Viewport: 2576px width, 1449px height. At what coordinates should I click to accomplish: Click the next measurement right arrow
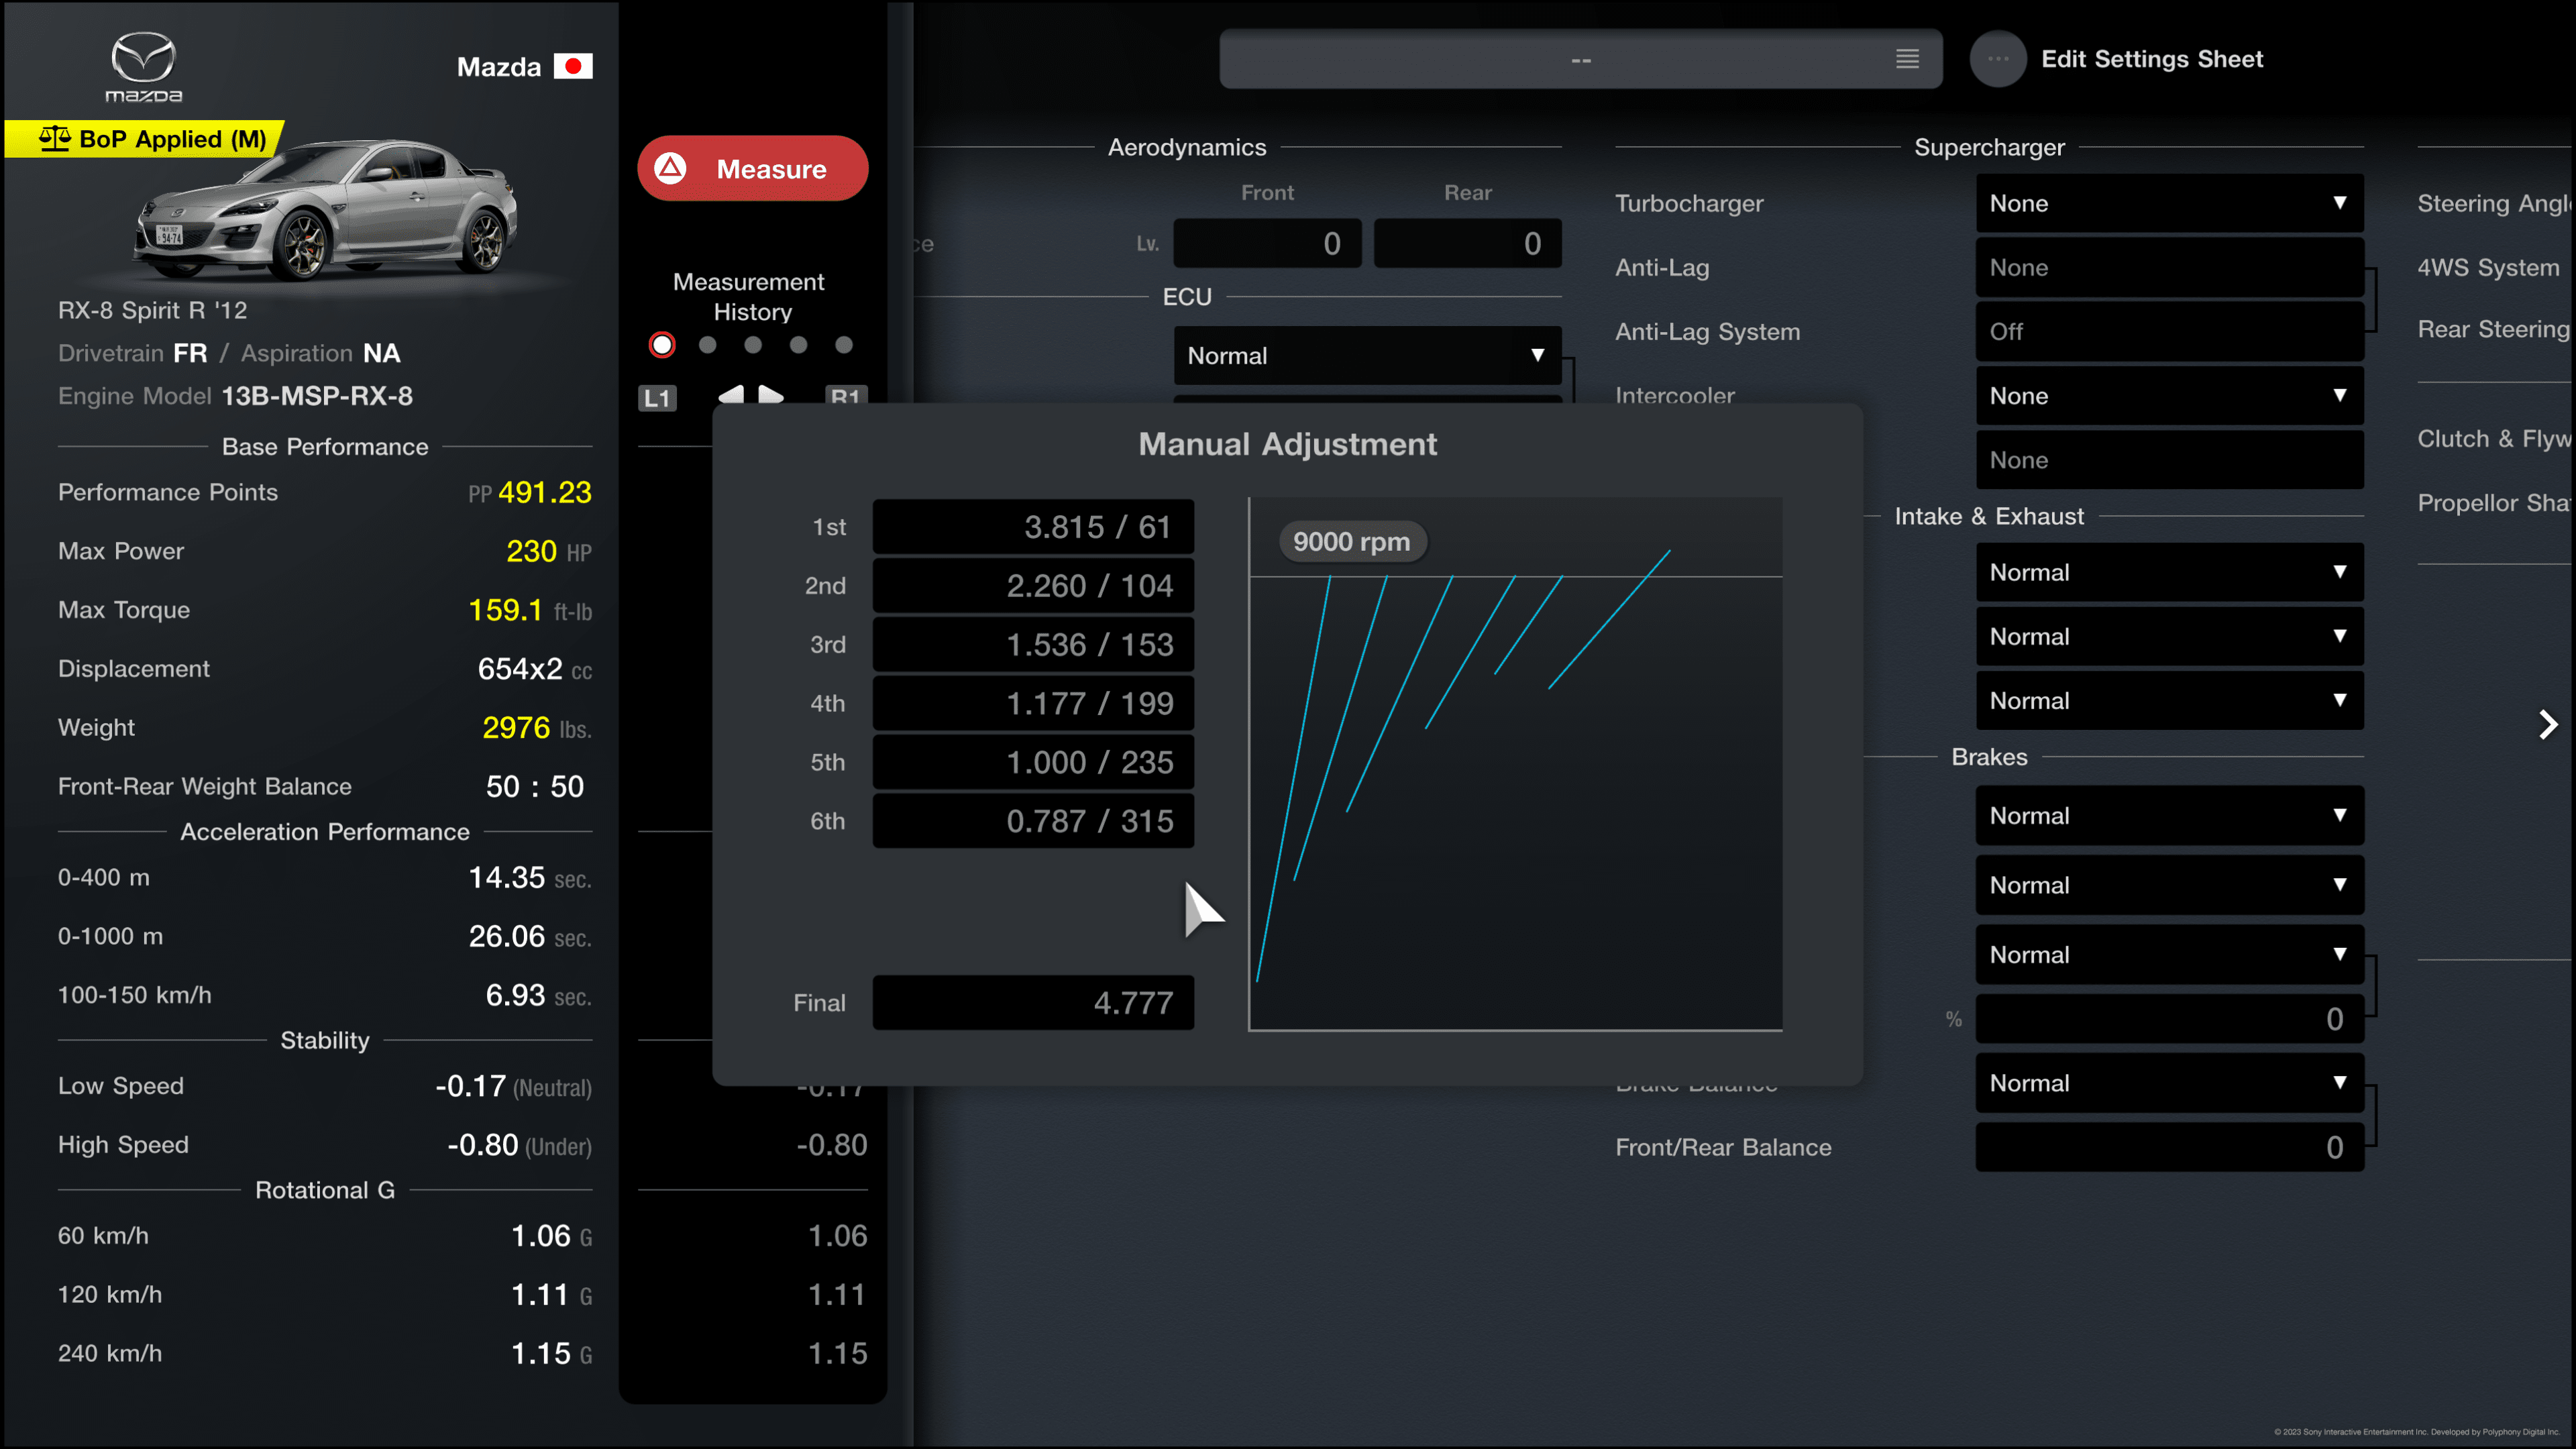(x=770, y=395)
